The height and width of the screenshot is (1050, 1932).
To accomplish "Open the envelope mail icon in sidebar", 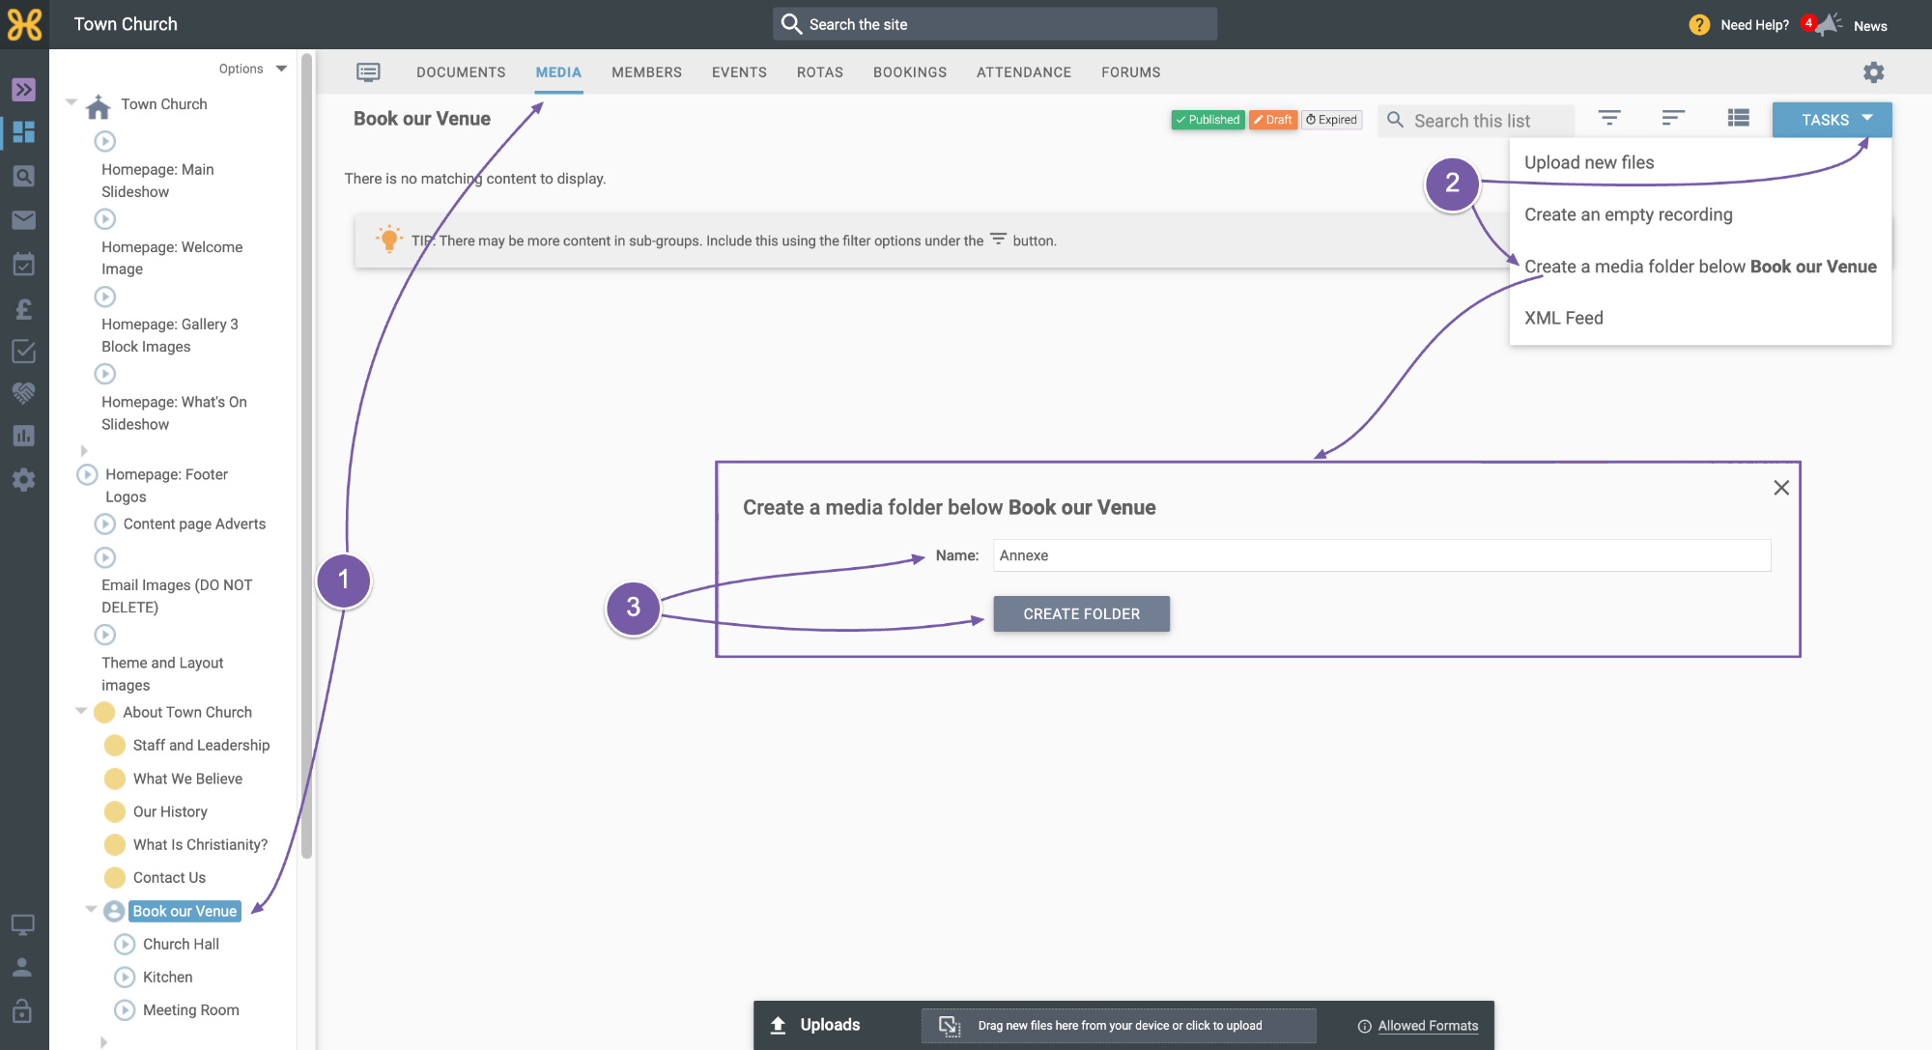I will point(23,220).
